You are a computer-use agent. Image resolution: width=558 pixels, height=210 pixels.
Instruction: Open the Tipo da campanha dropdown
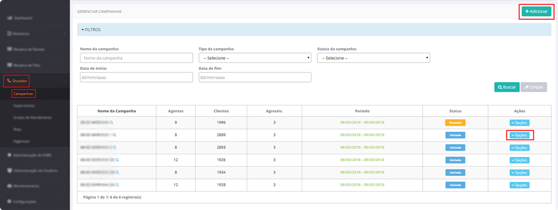click(254, 58)
